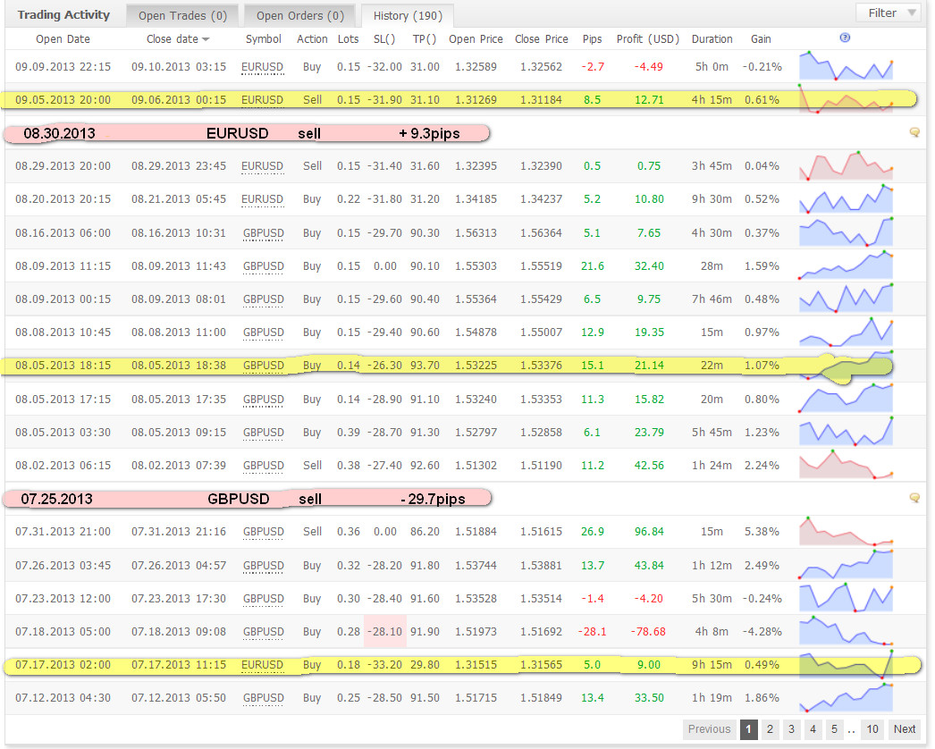Open mini chart for 08.05.2013 17:15 trade
This screenshot has height=749, width=935.
click(x=846, y=398)
